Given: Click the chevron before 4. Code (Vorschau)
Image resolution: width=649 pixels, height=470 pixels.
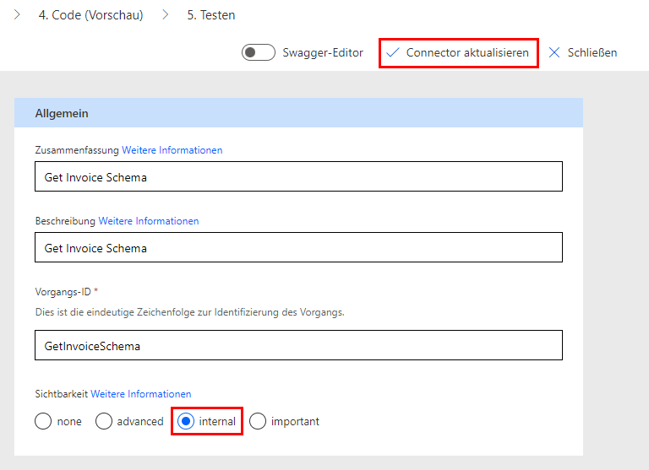Looking at the screenshot, I should click(18, 15).
